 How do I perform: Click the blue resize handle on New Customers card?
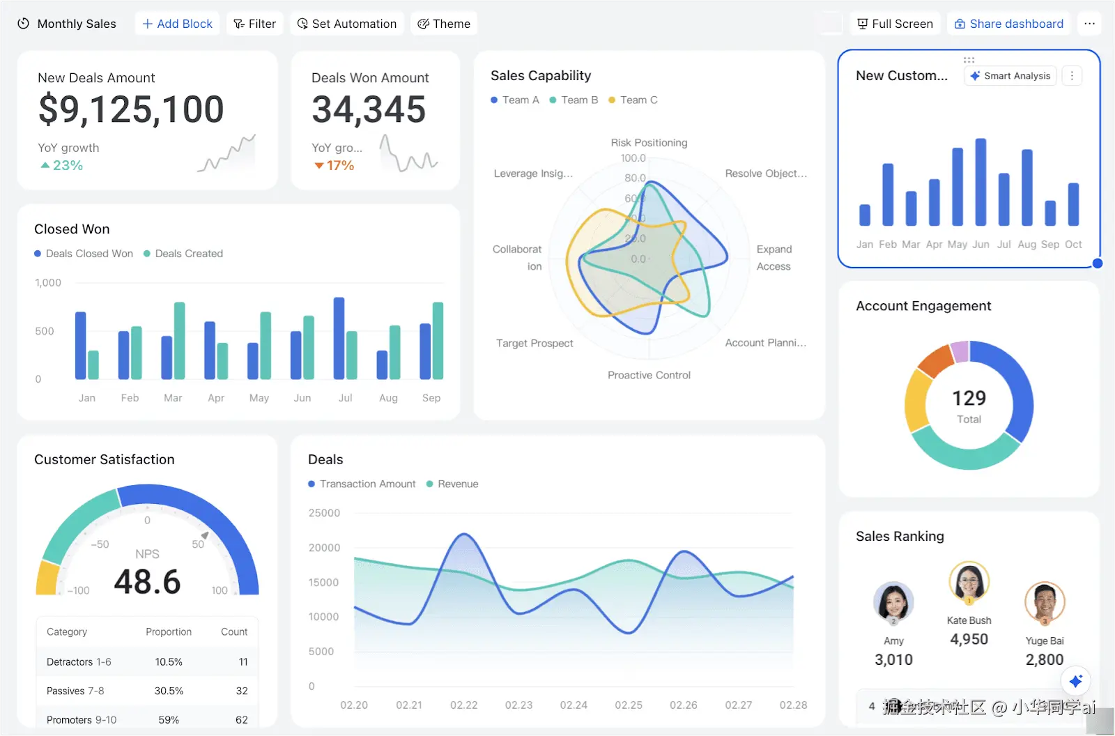point(1098,263)
